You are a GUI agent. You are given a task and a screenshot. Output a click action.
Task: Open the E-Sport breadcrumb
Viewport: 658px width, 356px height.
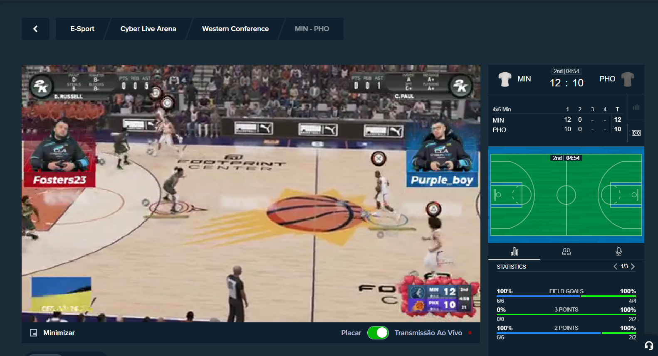tap(82, 29)
